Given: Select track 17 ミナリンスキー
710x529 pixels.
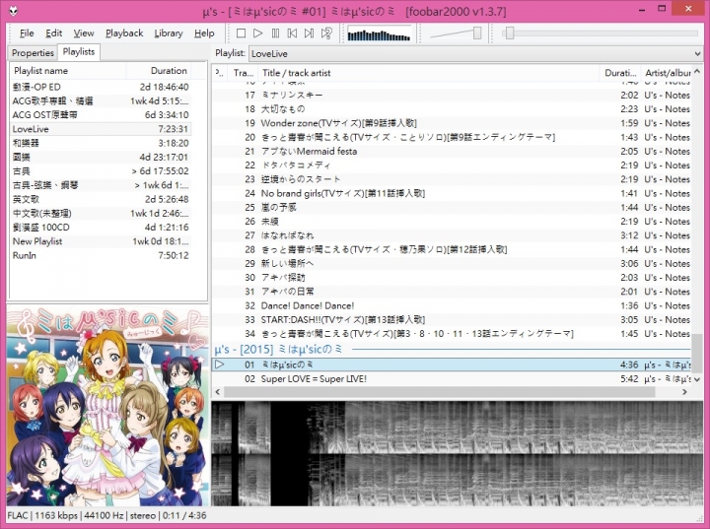Looking at the screenshot, I should [x=452, y=95].
